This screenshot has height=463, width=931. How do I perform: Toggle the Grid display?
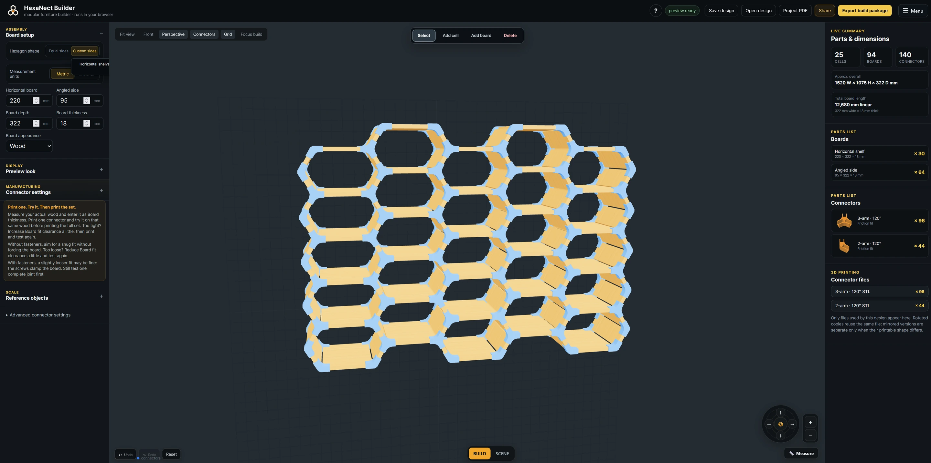[x=228, y=34]
